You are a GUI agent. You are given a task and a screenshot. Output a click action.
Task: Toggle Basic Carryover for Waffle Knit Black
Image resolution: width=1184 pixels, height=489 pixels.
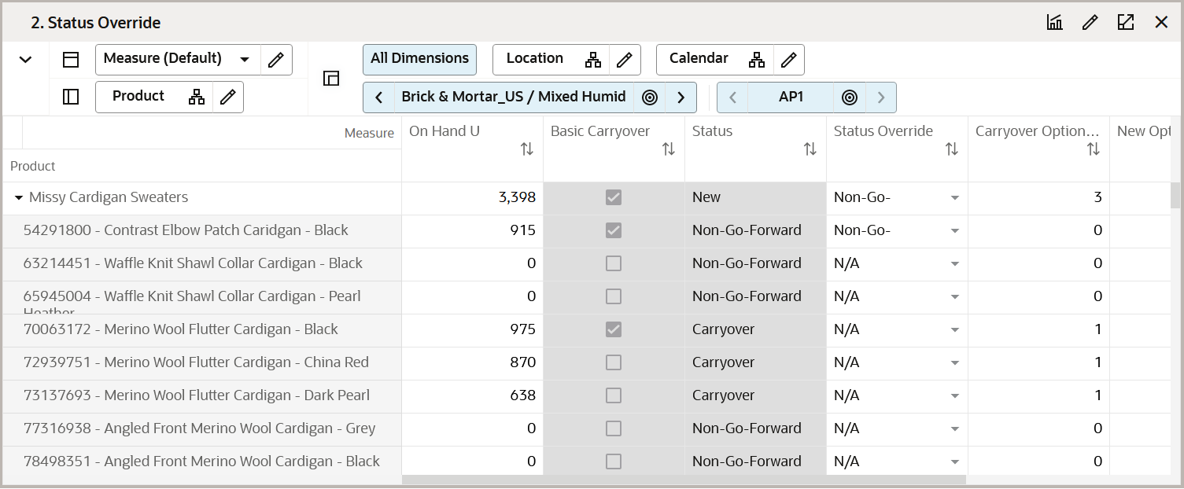[x=614, y=263]
